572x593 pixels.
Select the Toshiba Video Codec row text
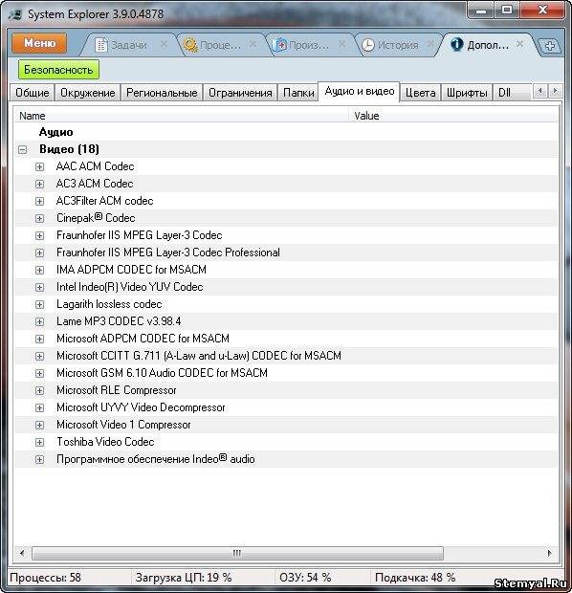pyautogui.click(x=105, y=442)
